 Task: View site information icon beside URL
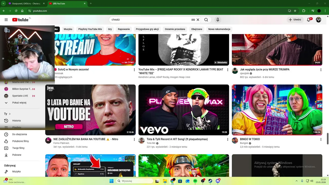[x=30, y=11]
